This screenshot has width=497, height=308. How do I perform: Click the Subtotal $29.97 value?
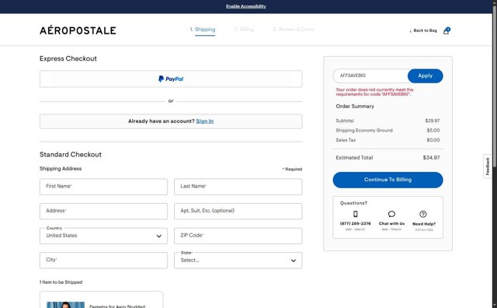point(433,121)
